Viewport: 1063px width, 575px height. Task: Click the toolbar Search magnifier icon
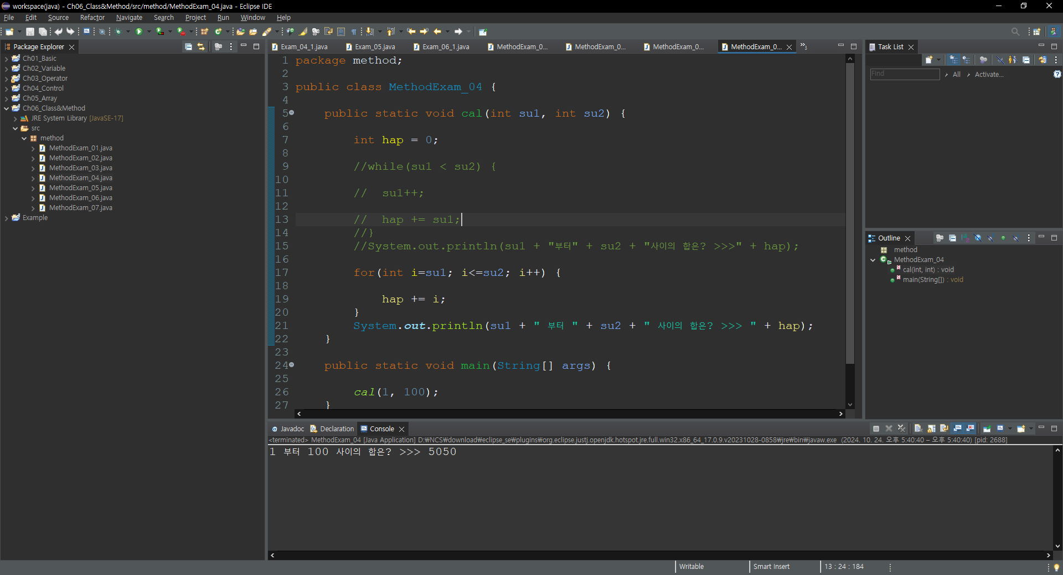(x=1015, y=32)
